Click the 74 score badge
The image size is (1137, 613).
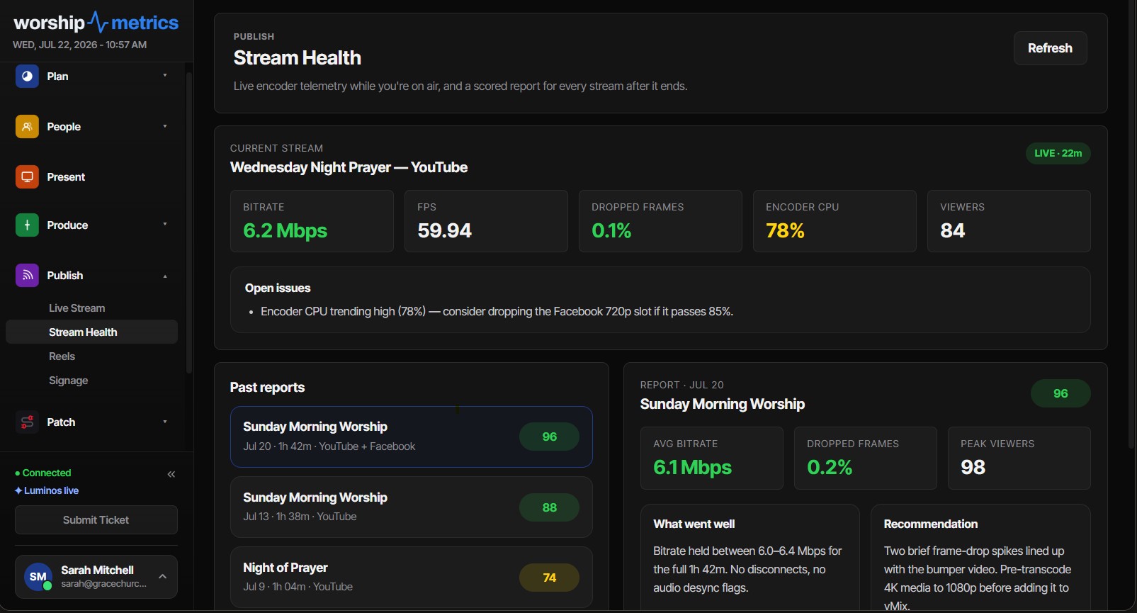549,578
